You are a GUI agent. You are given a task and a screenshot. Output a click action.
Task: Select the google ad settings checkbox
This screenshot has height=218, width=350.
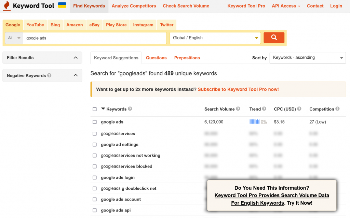tap(95, 144)
